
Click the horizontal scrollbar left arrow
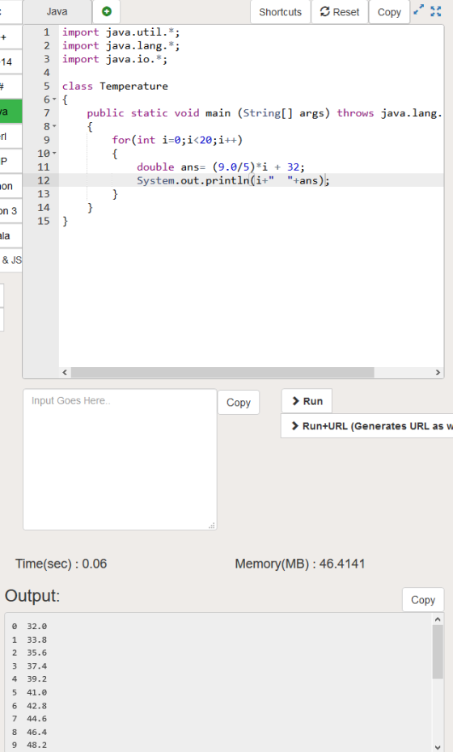[x=65, y=373]
